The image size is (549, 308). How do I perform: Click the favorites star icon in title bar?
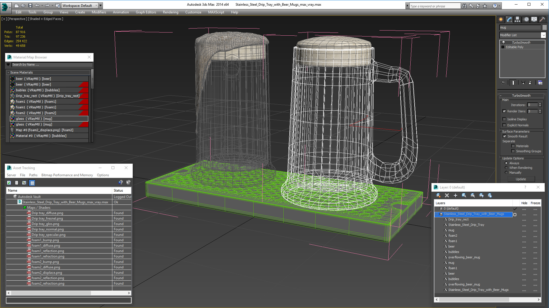(x=485, y=6)
